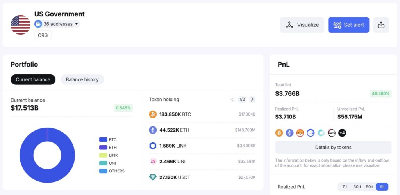Select the 7d realized PnL range

point(345,187)
